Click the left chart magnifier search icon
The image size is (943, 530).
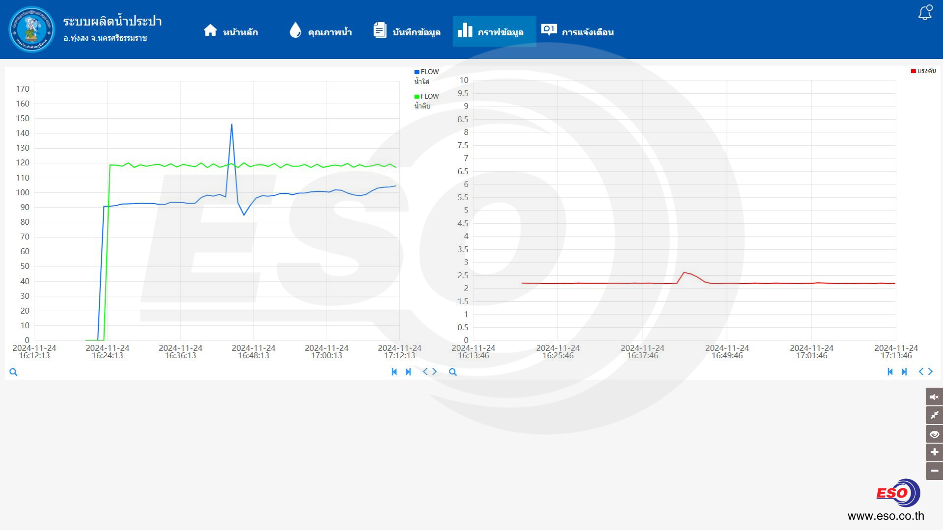tap(13, 372)
